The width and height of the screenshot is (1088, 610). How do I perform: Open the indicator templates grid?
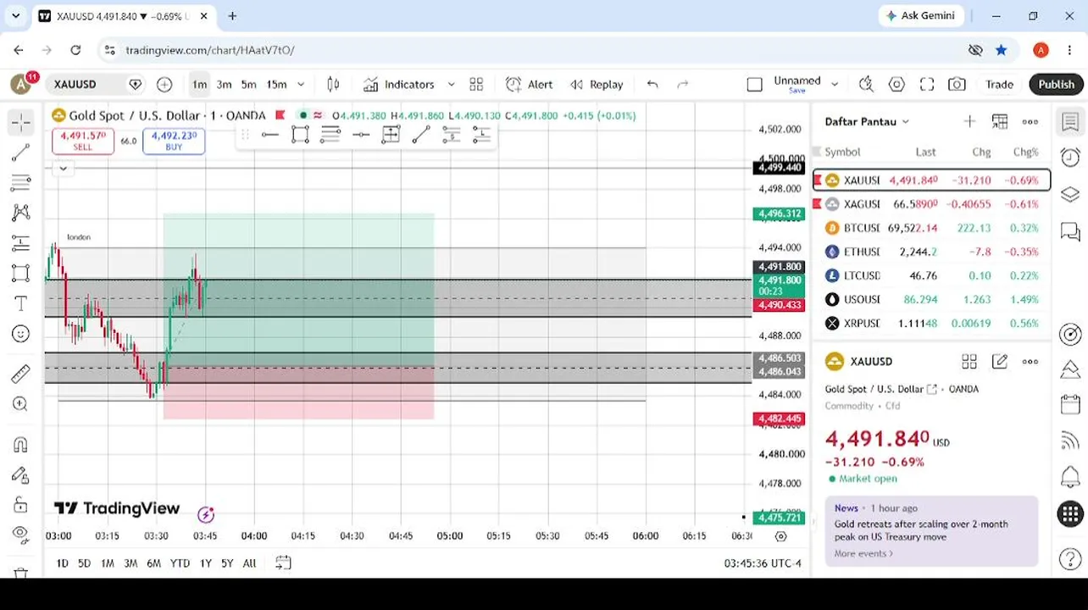tap(476, 84)
